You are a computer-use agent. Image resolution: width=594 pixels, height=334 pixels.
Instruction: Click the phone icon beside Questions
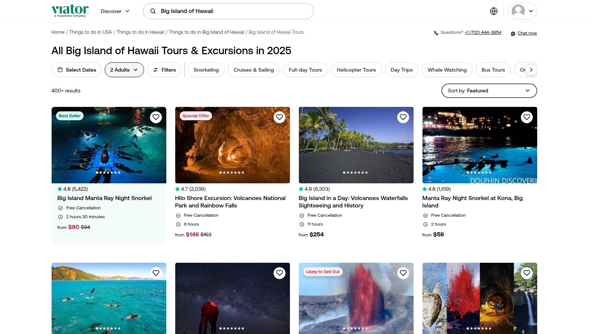pyautogui.click(x=436, y=33)
